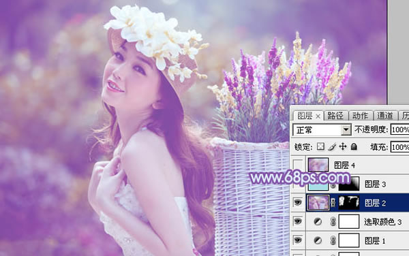Click the 不透明度 label
The height and width of the screenshot is (256, 409).
(372, 129)
